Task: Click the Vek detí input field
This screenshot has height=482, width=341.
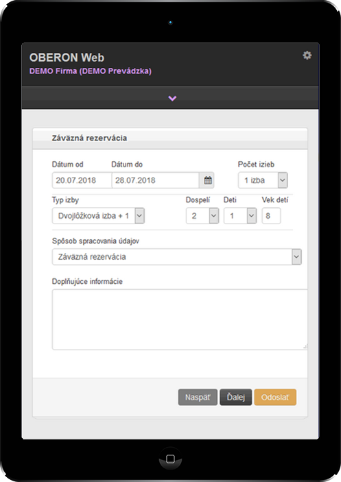Action: point(271,216)
